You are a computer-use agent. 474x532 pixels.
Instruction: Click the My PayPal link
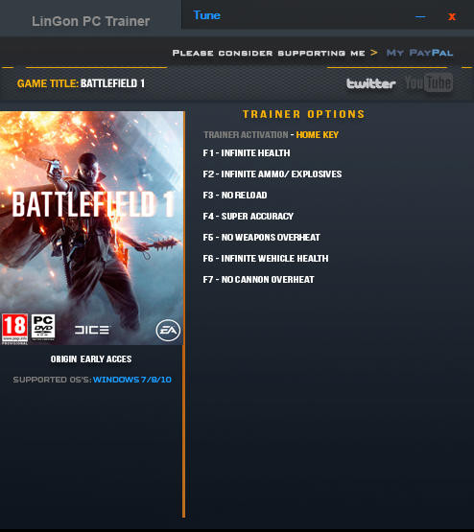click(x=419, y=53)
